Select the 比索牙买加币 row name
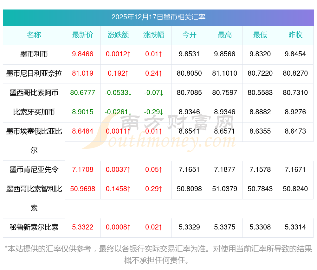317x270 pixels. pyautogui.click(x=34, y=112)
